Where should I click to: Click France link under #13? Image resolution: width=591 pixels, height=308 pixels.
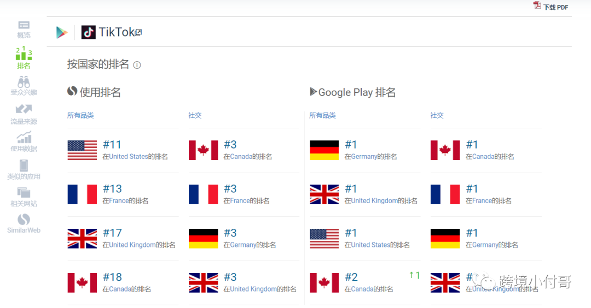point(119,201)
